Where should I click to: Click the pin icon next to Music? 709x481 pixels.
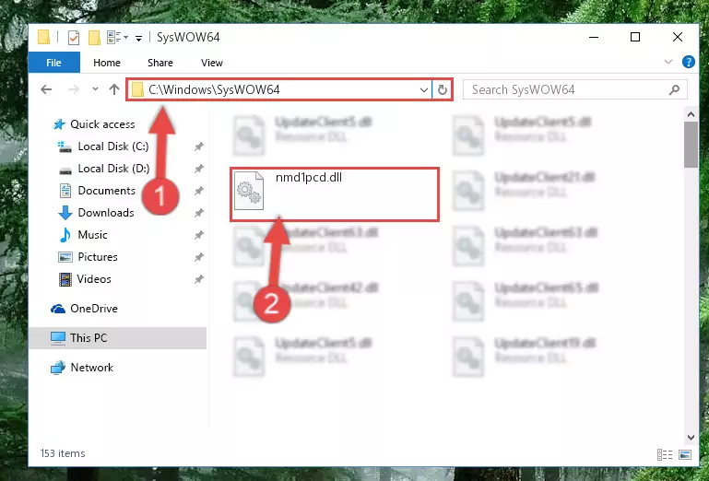pos(198,235)
